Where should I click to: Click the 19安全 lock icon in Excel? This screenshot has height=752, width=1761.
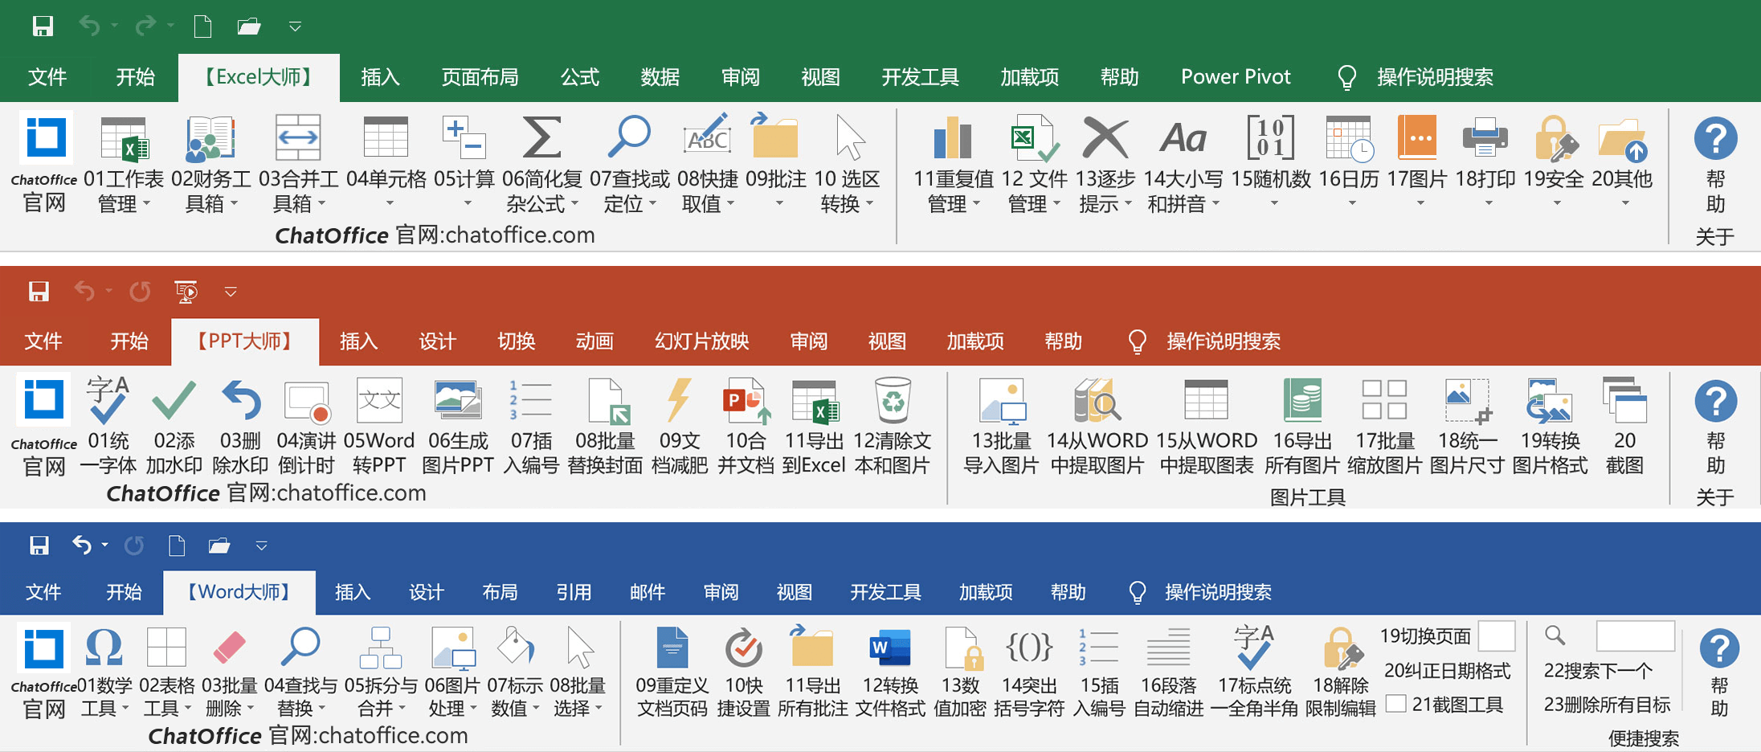(1555, 137)
